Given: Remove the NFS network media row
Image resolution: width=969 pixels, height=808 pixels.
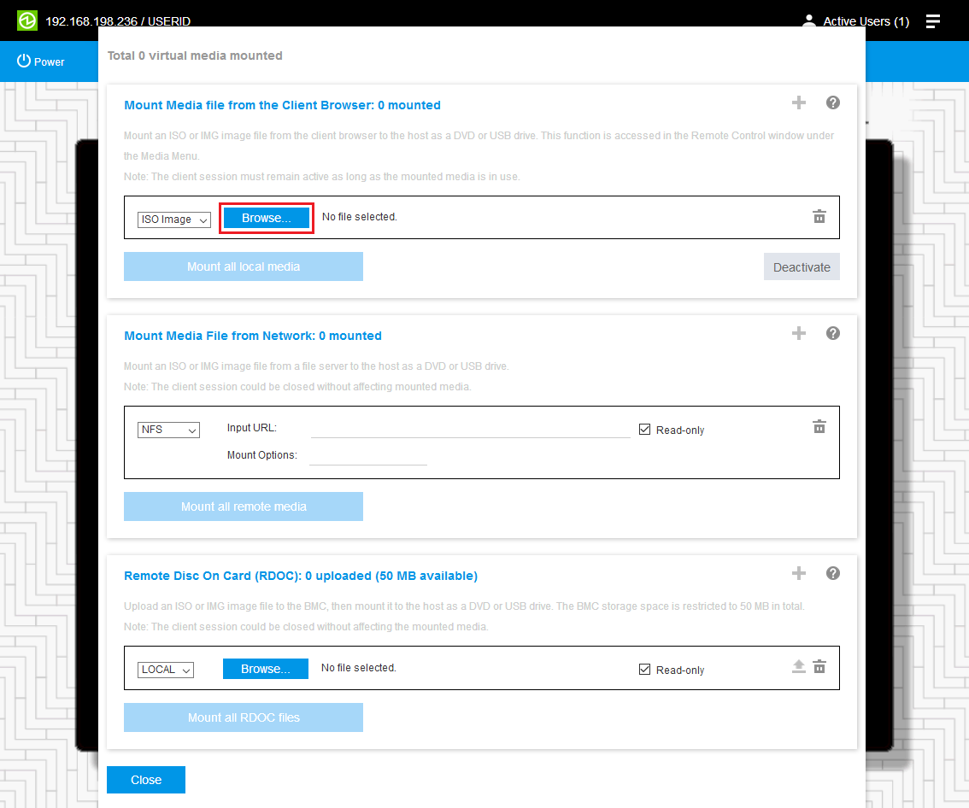Looking at the screenshot, I should [x=819, y=427].
